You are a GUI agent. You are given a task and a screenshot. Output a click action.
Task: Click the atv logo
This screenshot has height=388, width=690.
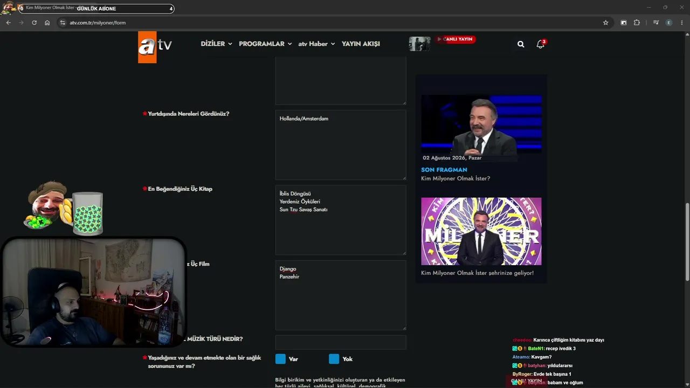click(x=155, y=46)
